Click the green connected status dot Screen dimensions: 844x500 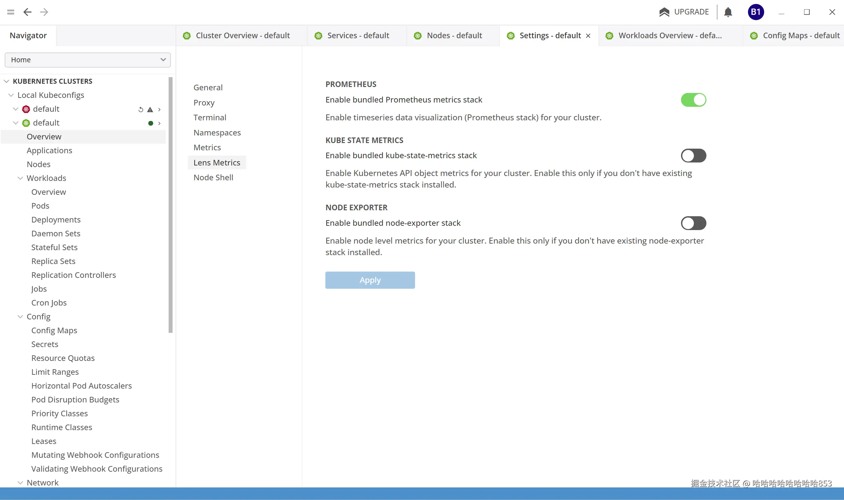pos(151,123)
